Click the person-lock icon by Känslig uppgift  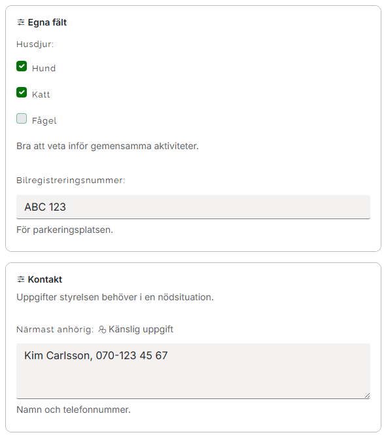(x=102, y=330)
